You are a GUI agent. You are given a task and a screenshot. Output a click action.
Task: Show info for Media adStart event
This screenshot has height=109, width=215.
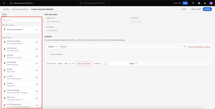pyautogui.click(x=37, y=84)
